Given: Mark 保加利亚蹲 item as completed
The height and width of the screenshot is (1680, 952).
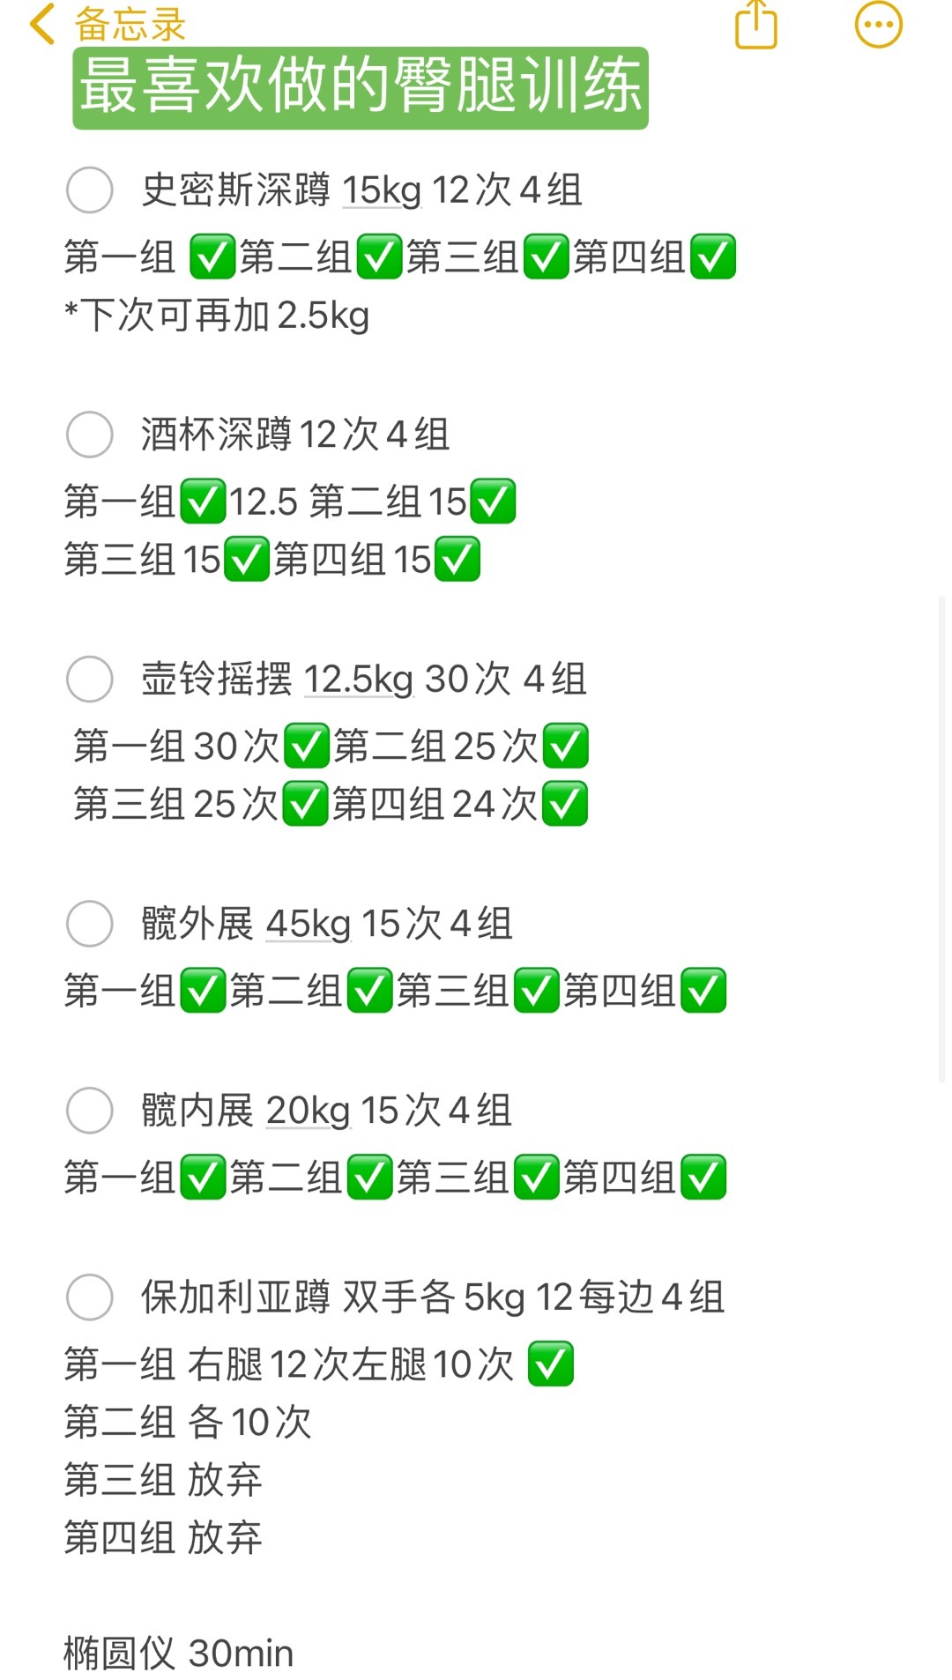Looking at the screenshot, I should tap(90, 1297).
